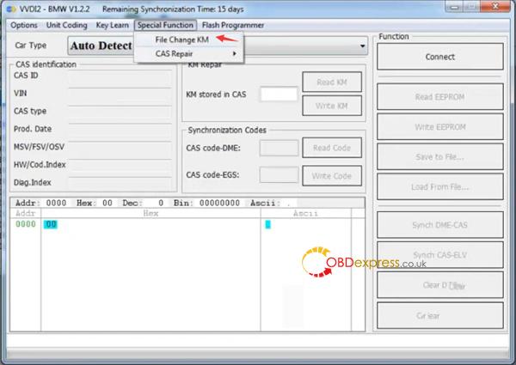Click the Ascii column header

click(x=305, y=213)
